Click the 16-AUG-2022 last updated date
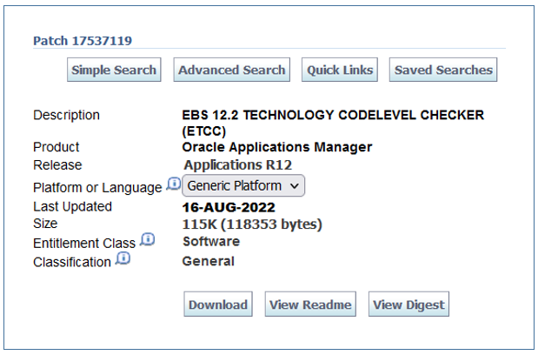 point(229,207)
